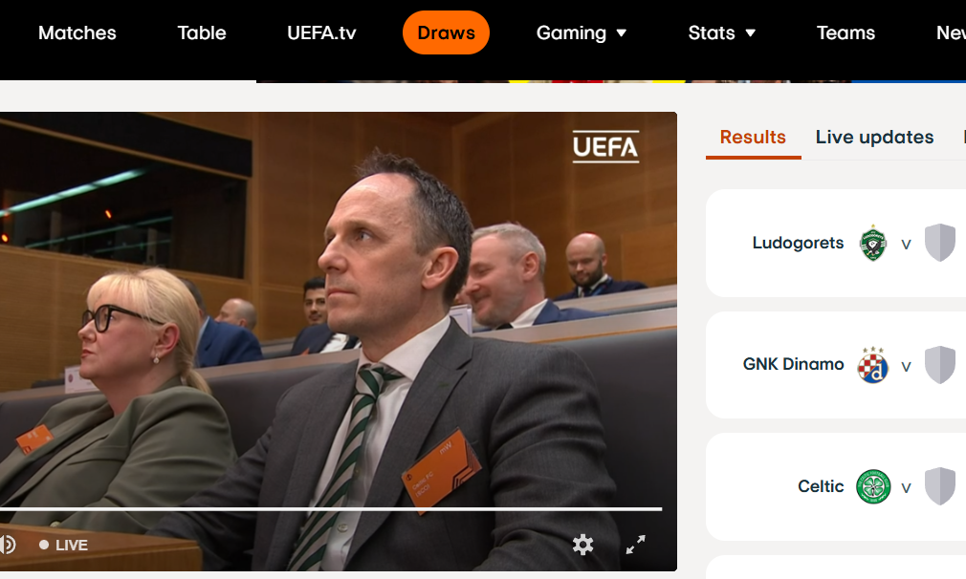Click placeholder shield opposite Ludogorets

940,243
